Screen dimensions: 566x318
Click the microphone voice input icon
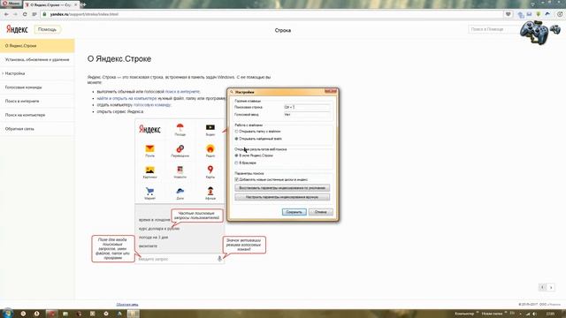pos(219,259)
